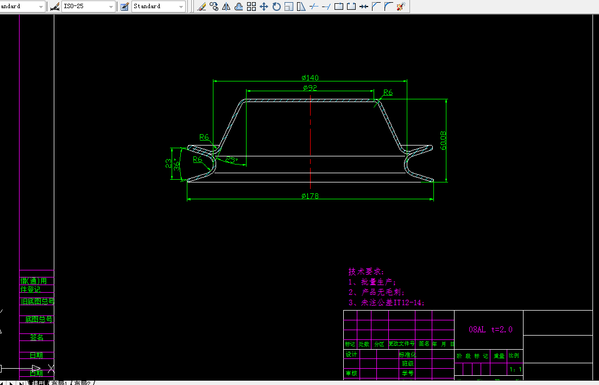Choose the Break at Point tool

tap(338, 7)
